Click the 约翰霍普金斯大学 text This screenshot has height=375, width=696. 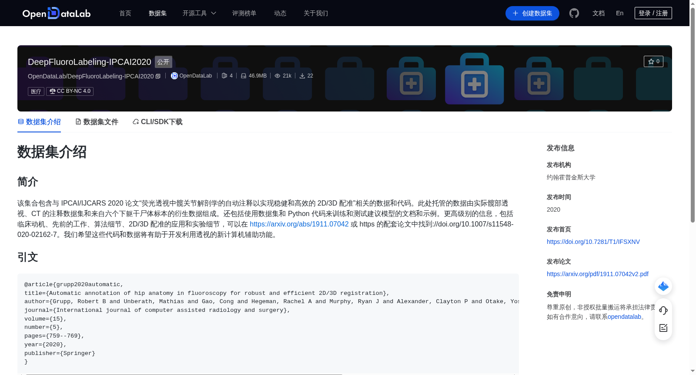[571, 177]
